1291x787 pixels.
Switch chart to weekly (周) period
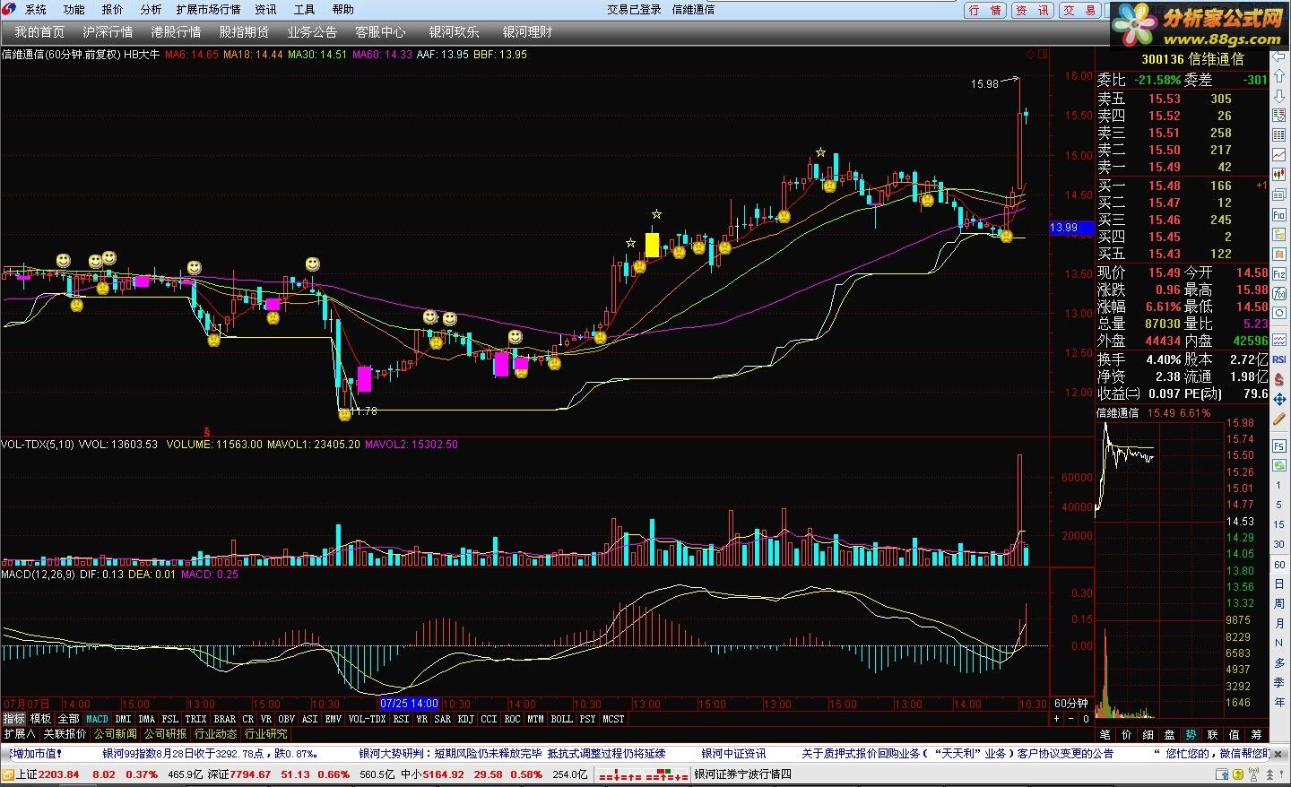1279,603
